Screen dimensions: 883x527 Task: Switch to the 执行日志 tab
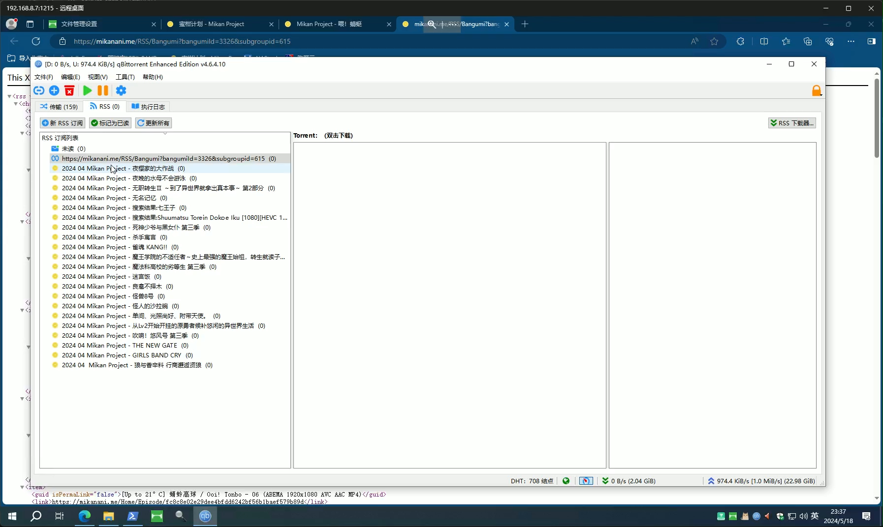pyautogui.click(x=148, y=107)
